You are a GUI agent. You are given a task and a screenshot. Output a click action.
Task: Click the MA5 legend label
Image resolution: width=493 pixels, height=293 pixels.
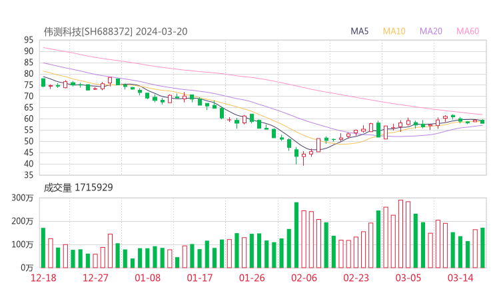(x=359, y=31)
